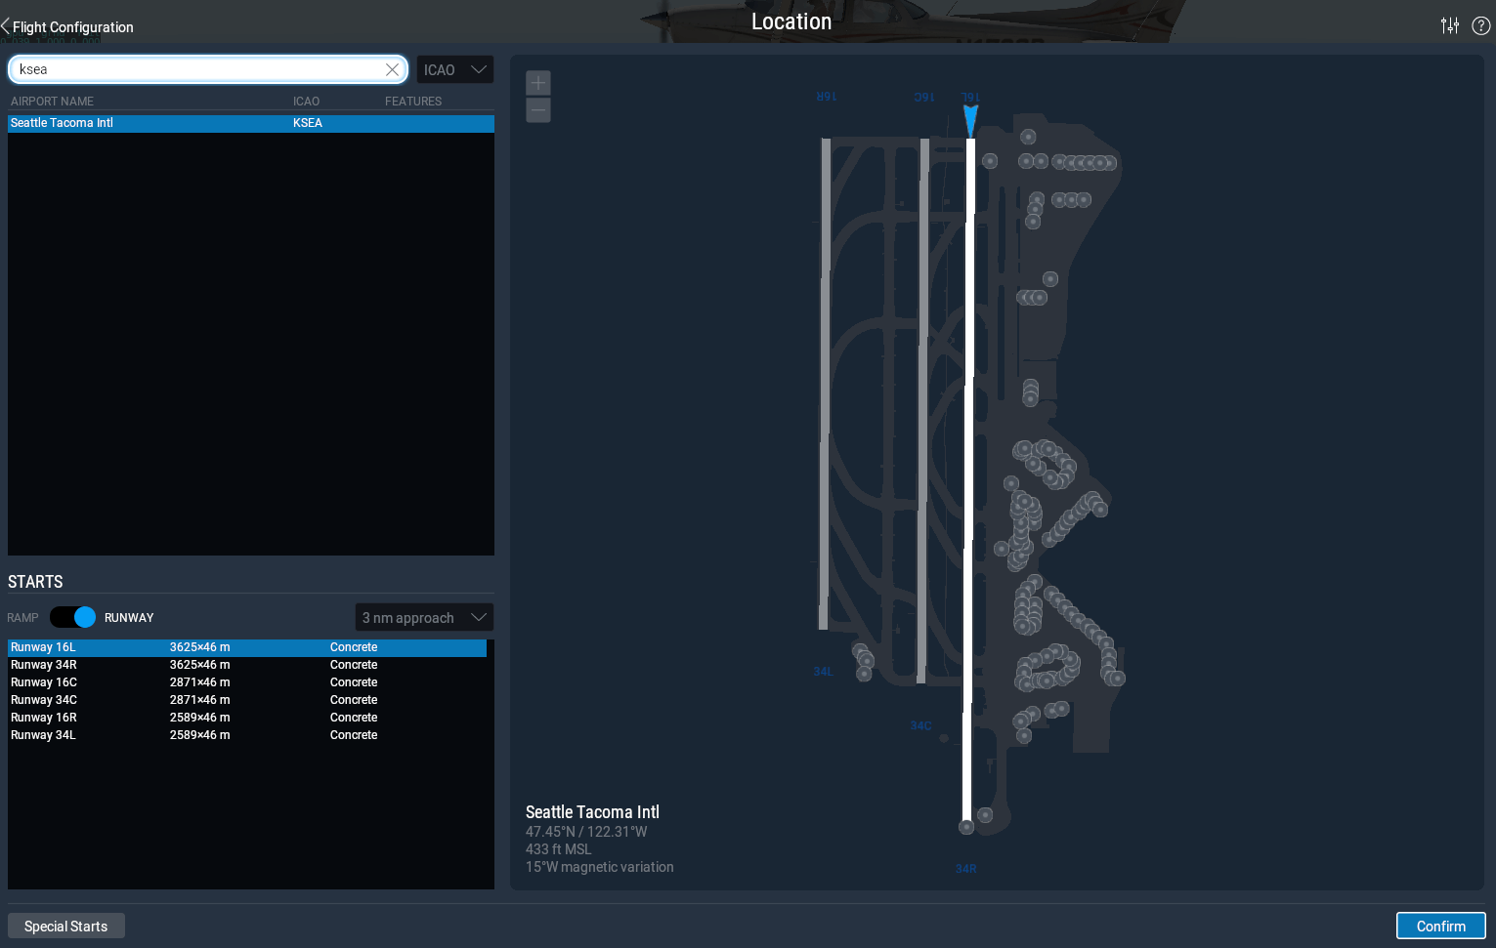Screen dimensions: 1496x948
Task: Clear the airport search field
Action: pyautogui.click(x=392, y=69)
